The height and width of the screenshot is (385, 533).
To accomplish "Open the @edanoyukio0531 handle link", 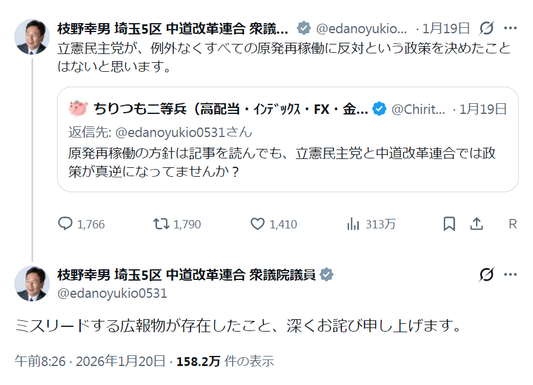I will (112, 293).
